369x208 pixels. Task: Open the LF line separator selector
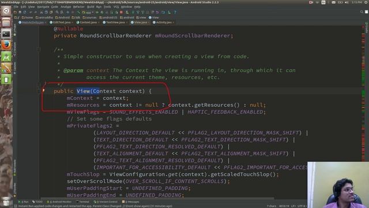coord(294,206)
